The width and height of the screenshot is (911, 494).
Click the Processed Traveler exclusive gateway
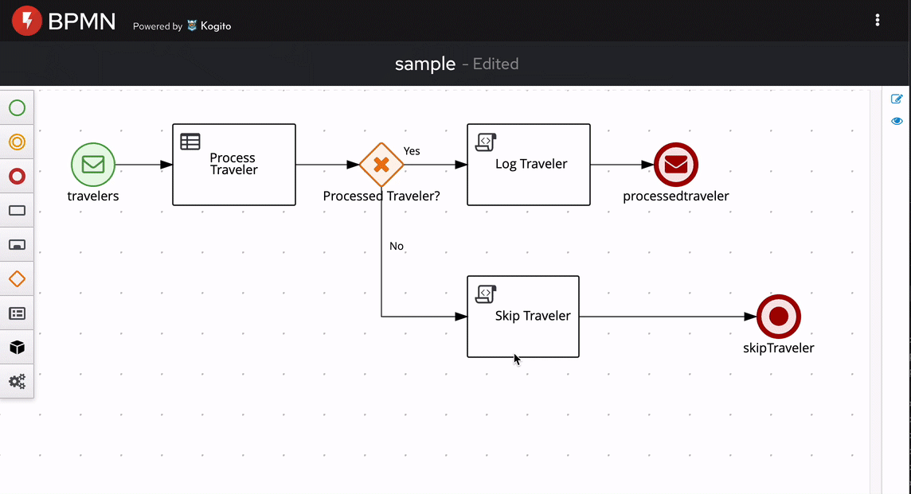(x=381, y=165)
